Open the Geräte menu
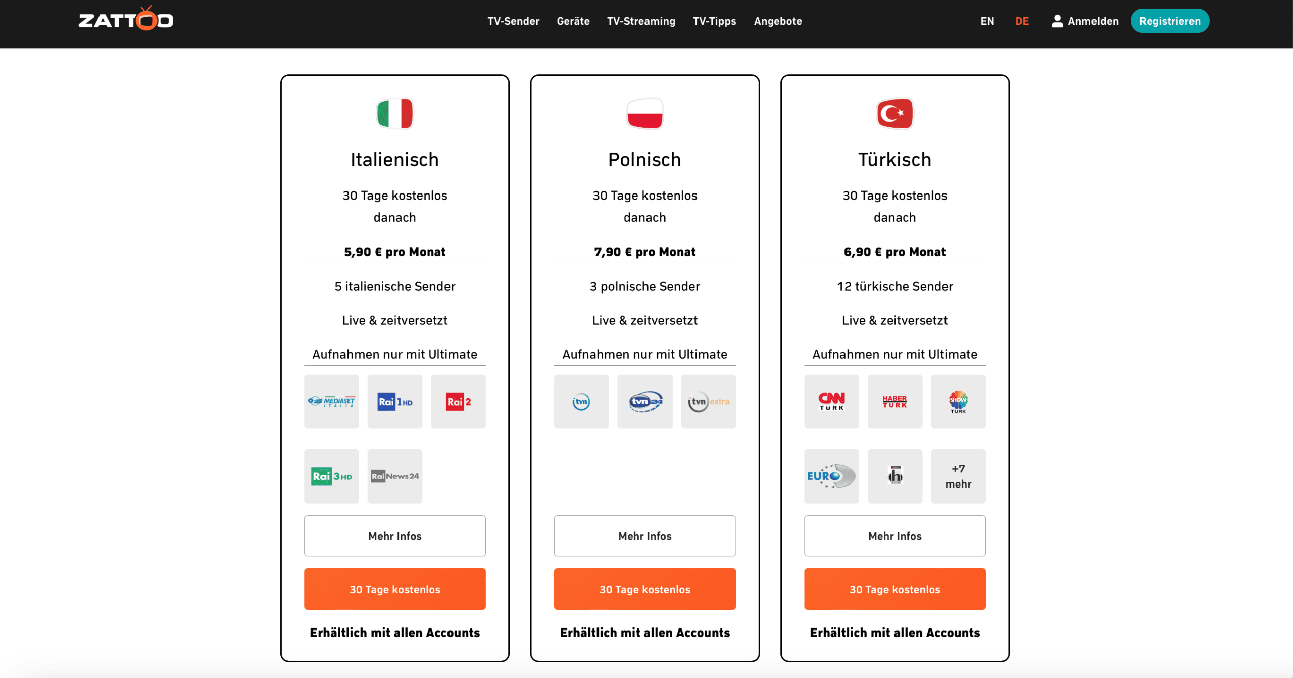The image size is (1293, 678). coord(573,21)
